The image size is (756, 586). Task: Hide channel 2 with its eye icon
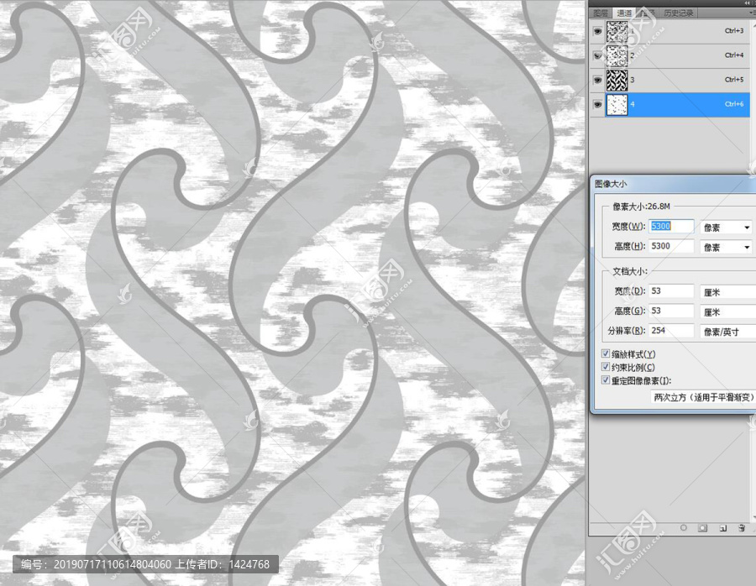tap(598, 56)
